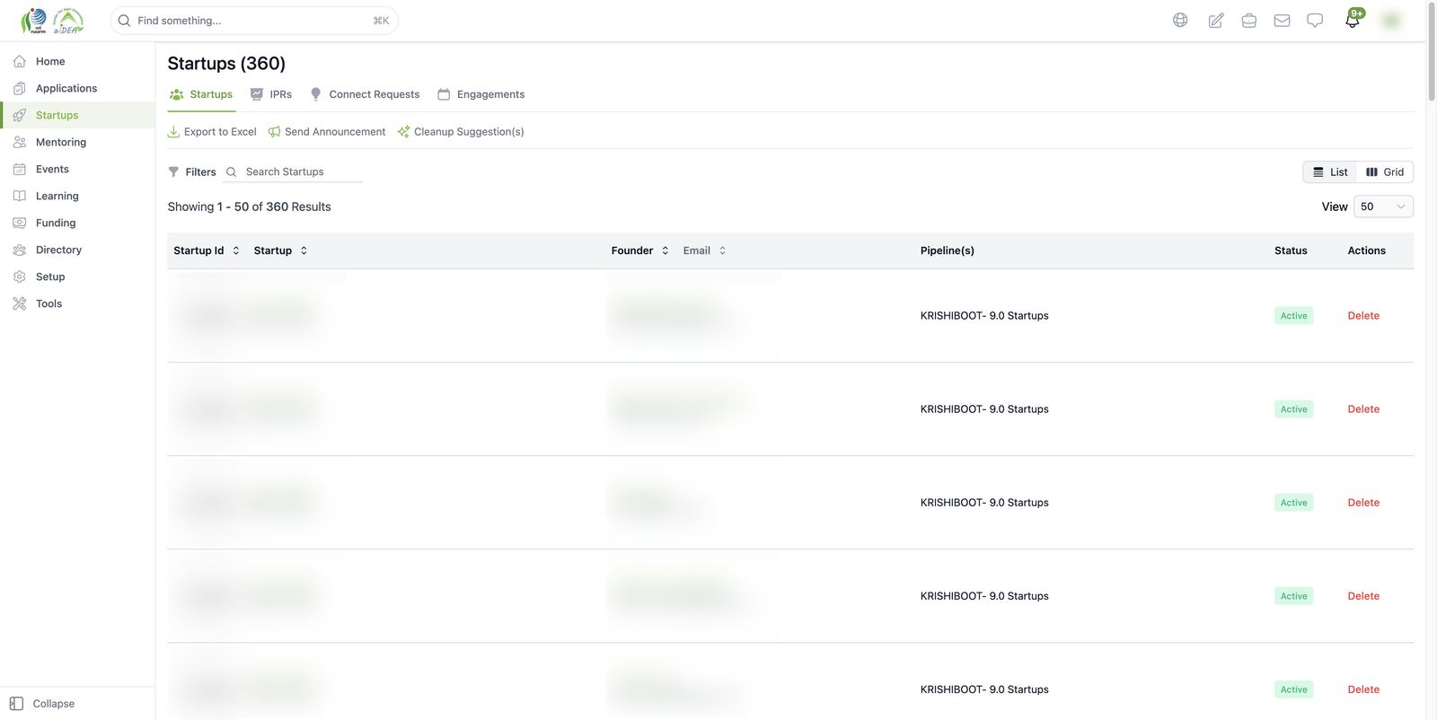Image resolution: width=1437 pixels, height=720 pixels.
Task: Click the Events calendar sidebar icon
Action: point(19,169)
